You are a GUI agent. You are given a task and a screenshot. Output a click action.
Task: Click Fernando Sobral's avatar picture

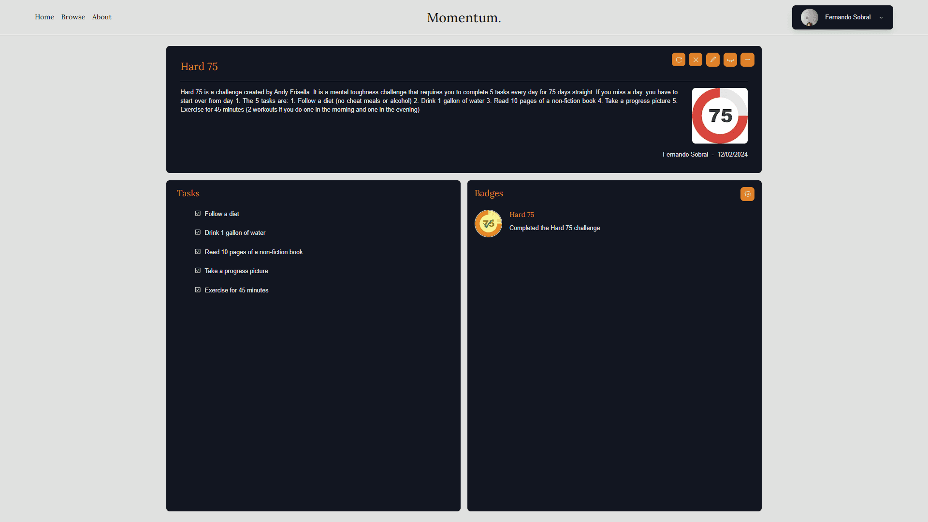pyautogui.click(x=809, y=17)
